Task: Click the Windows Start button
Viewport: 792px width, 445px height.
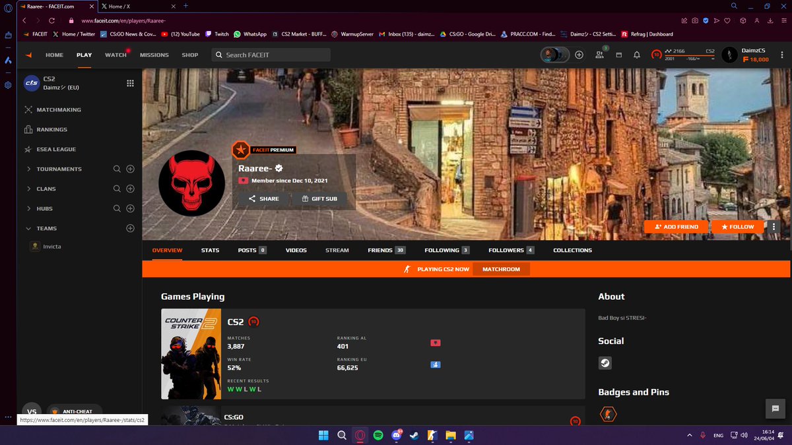Action: (324, 435)
